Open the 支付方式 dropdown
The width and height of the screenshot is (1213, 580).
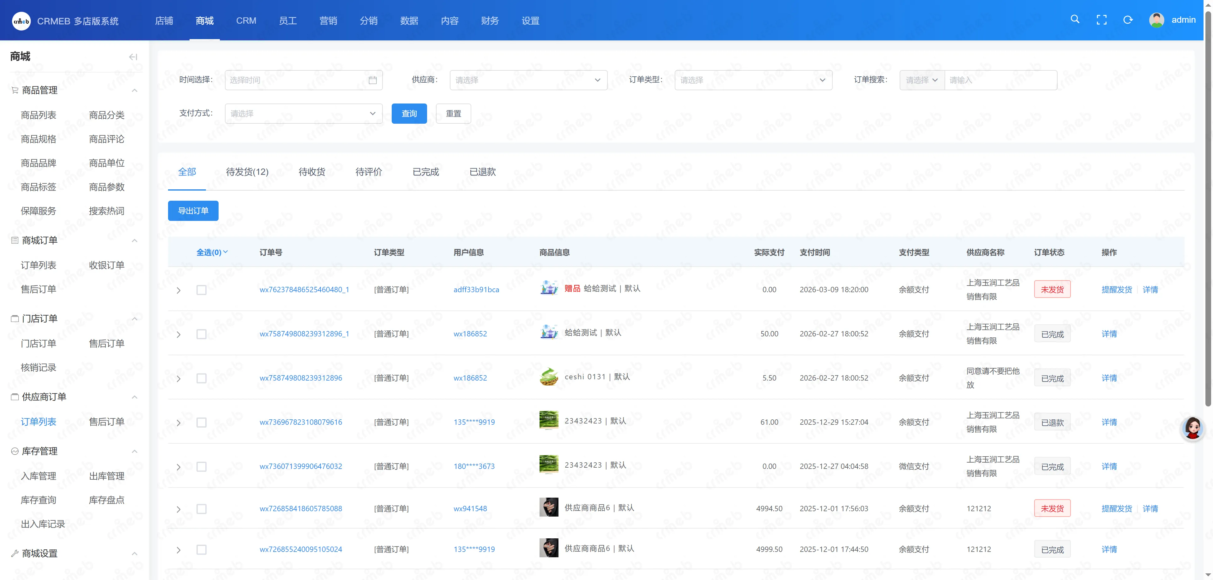click(x=304, y=113)
